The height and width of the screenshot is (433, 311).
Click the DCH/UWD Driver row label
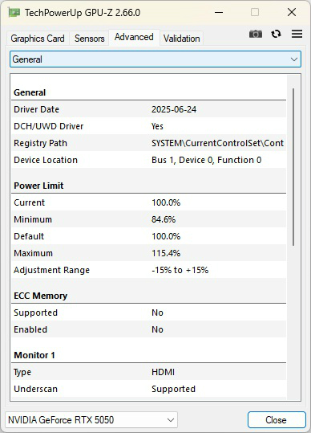point(48,126)
